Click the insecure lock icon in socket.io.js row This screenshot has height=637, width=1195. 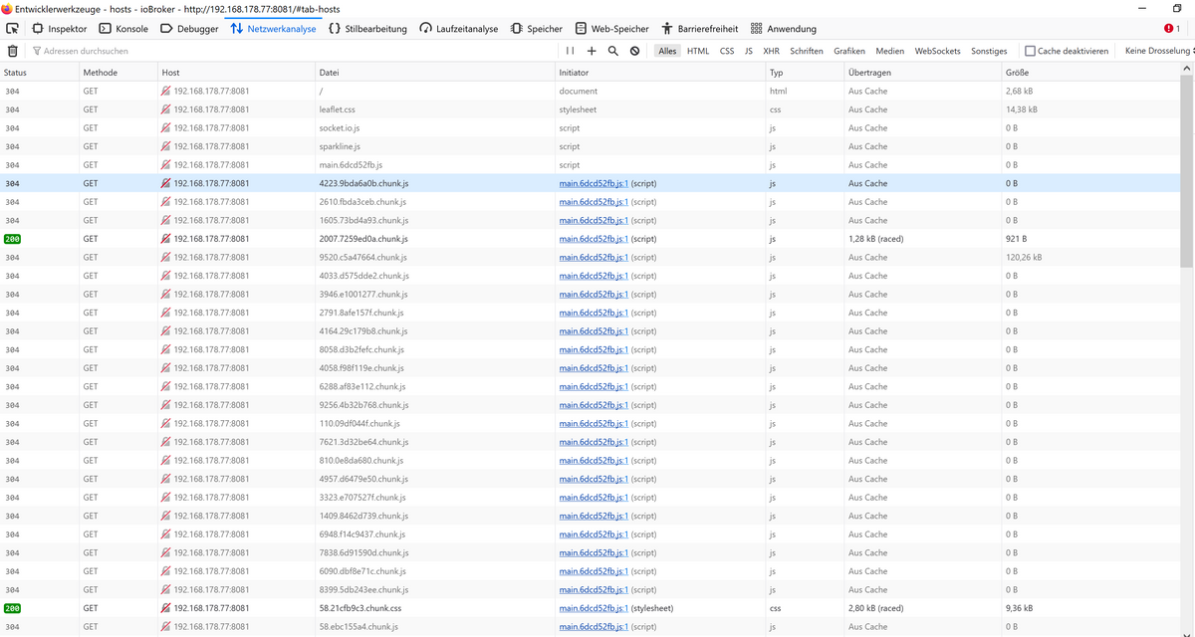point(166,127)
